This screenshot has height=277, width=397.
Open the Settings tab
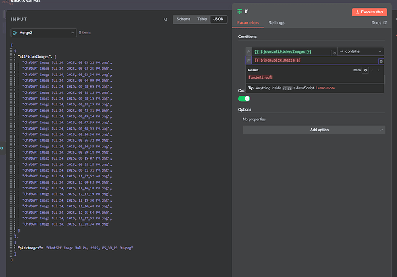point(277,23)
